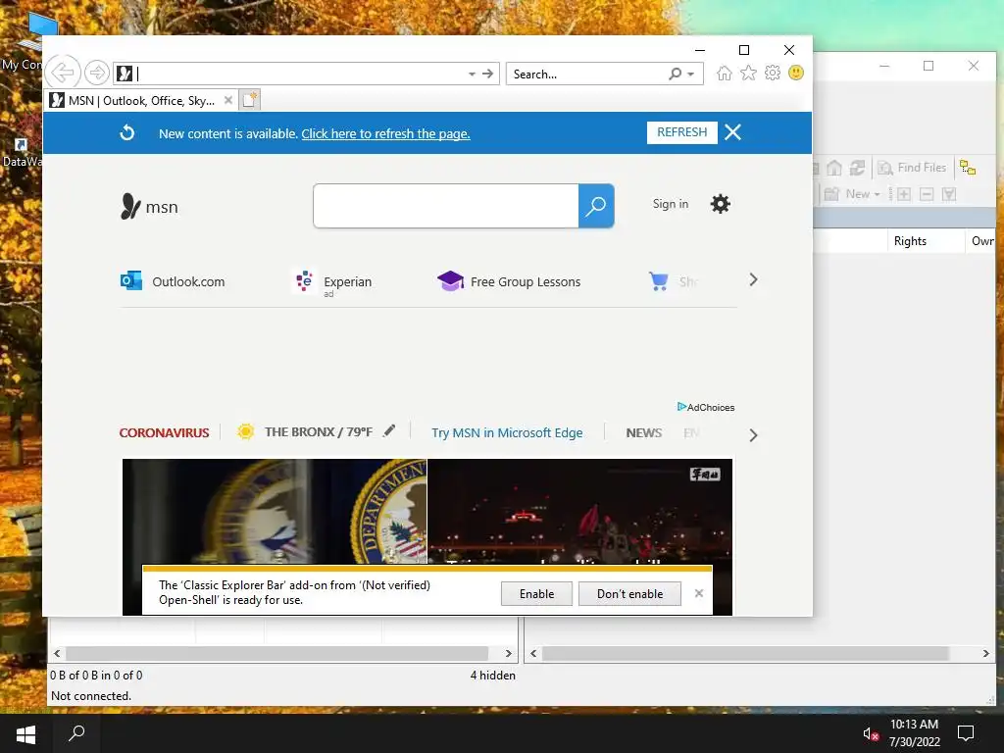Sign in to MSN
Screen dimensions: 1004x753
coord(671,204)
